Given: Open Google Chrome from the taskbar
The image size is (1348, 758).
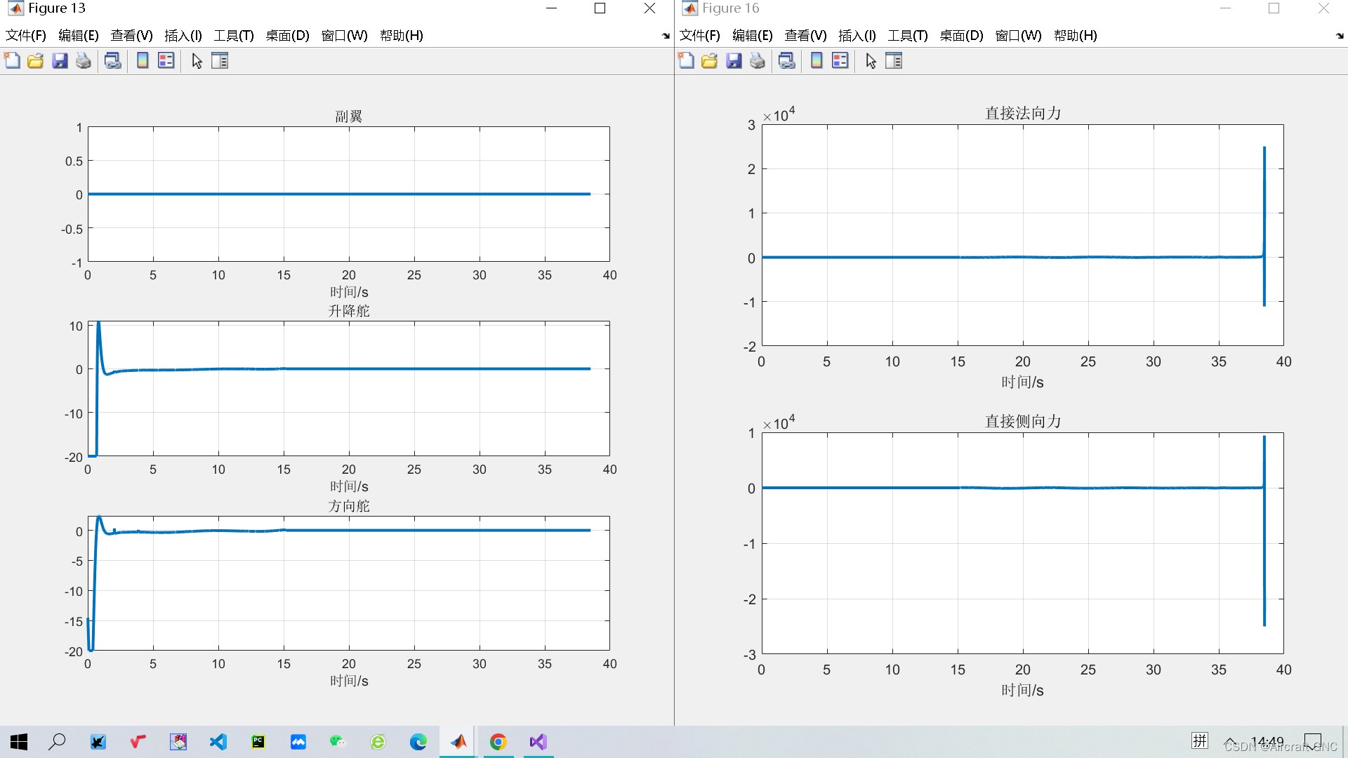Looking at the screenshot, I should pos(498,742).
